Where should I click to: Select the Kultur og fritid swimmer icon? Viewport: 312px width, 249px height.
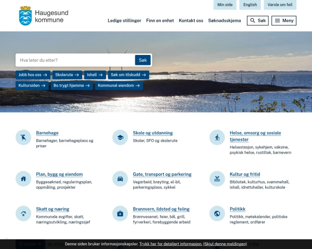[x=217, y=178]
